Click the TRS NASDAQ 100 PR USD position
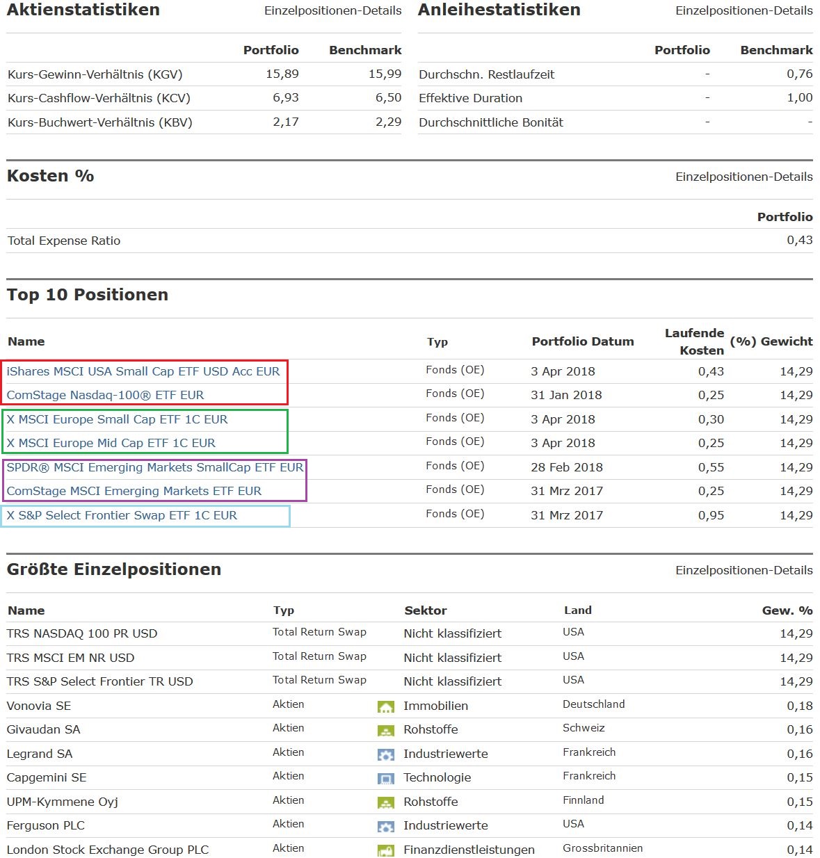This screenshot has height=858, width=820. click(82, 633)
